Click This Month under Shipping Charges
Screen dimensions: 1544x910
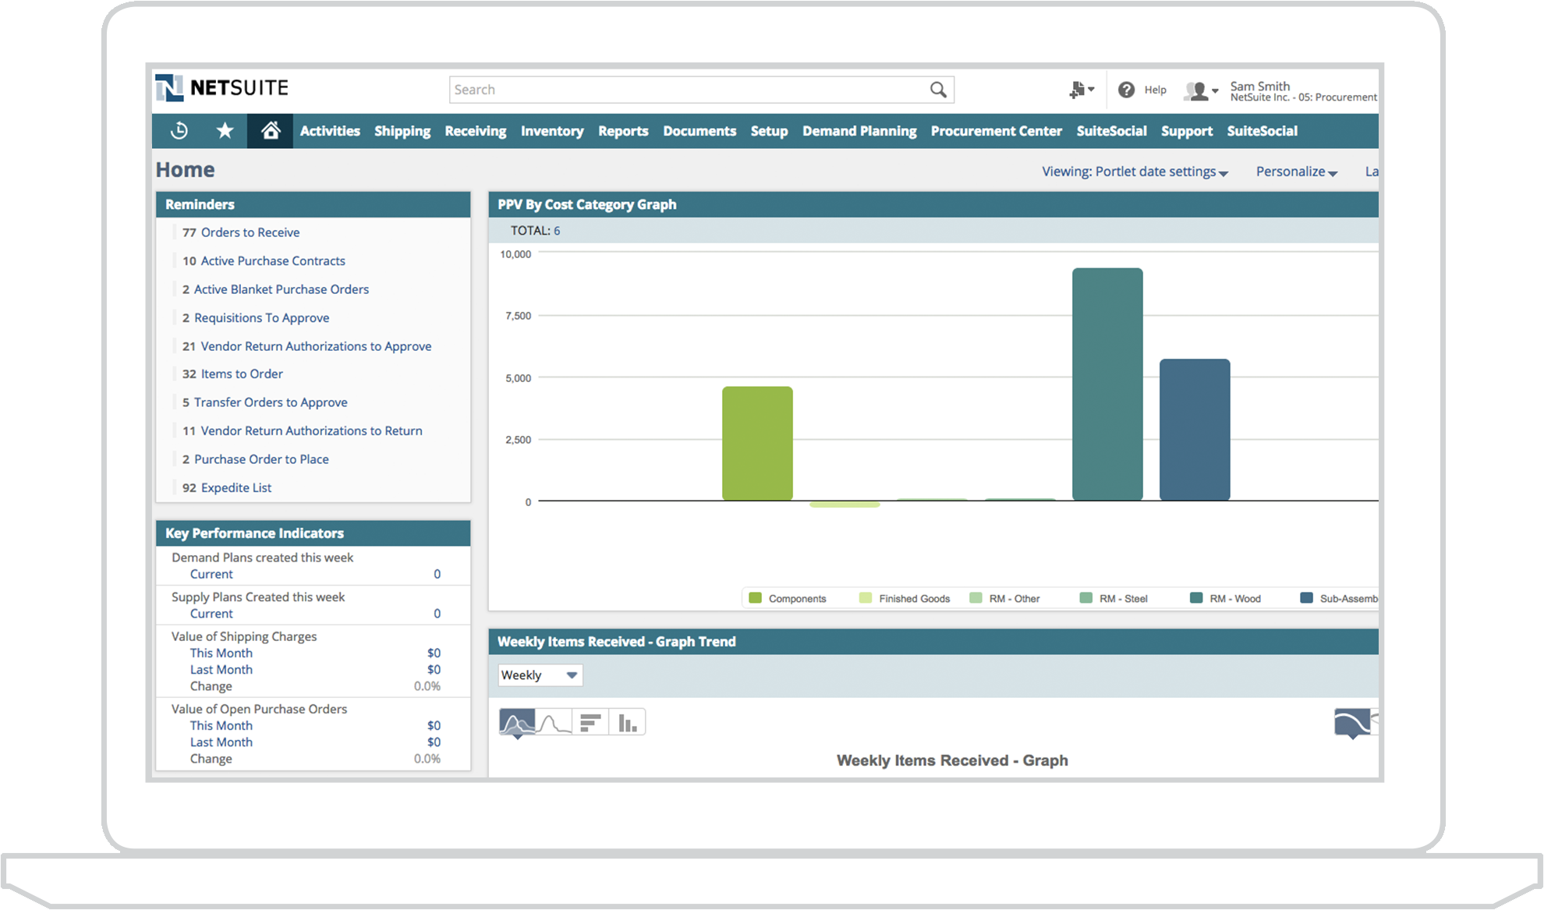pos(221,653)
